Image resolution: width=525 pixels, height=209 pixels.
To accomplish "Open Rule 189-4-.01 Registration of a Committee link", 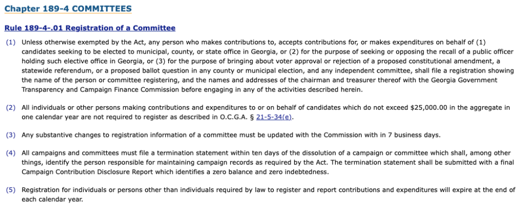I will [90, 28].
